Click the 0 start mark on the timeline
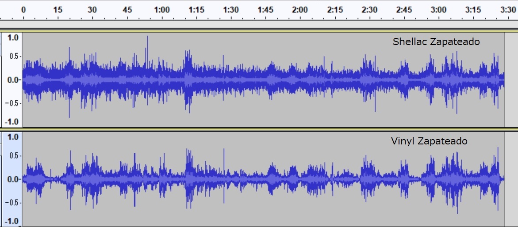Viewport: 518px width, 227px height. coord(23,9)
